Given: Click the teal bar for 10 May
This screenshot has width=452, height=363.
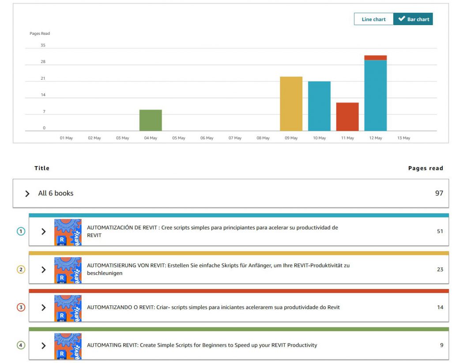Looking at the screenshot, I should point(319,106).
